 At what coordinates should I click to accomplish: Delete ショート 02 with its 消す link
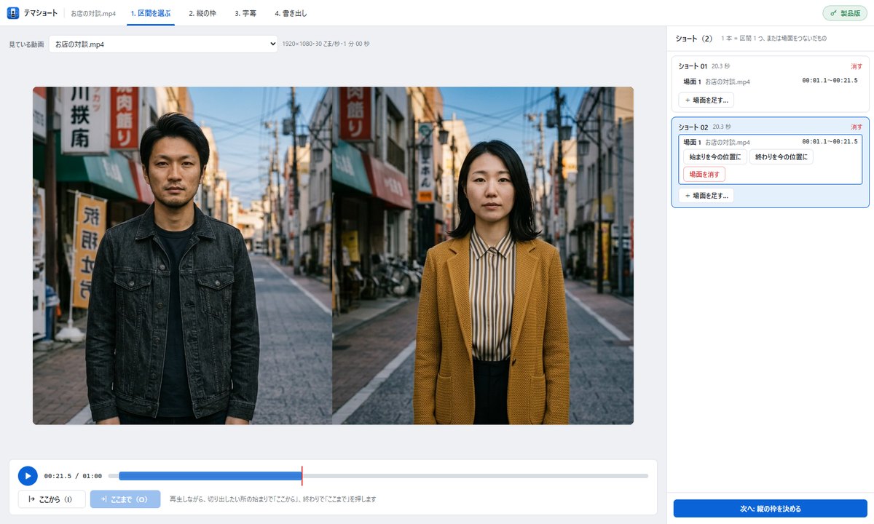(x=857, y=127)
